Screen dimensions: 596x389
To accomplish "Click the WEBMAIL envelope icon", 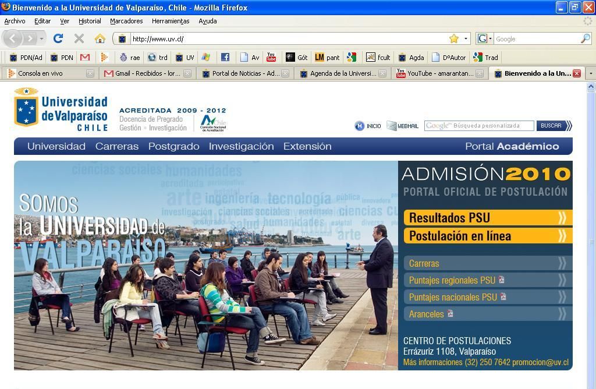I will (392, 126).
